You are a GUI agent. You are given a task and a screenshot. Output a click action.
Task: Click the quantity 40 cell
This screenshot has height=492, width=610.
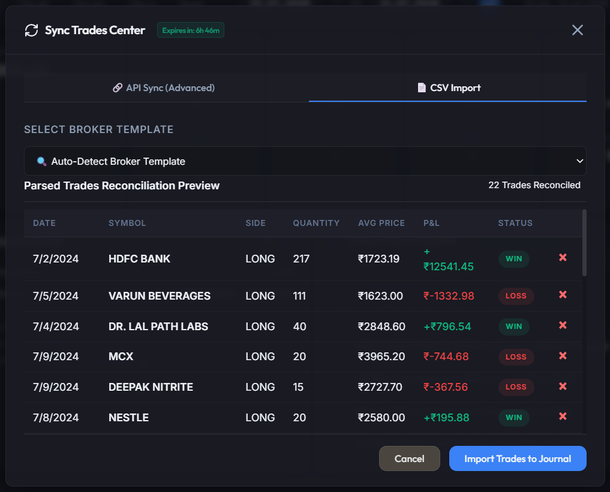click(299, 327)
